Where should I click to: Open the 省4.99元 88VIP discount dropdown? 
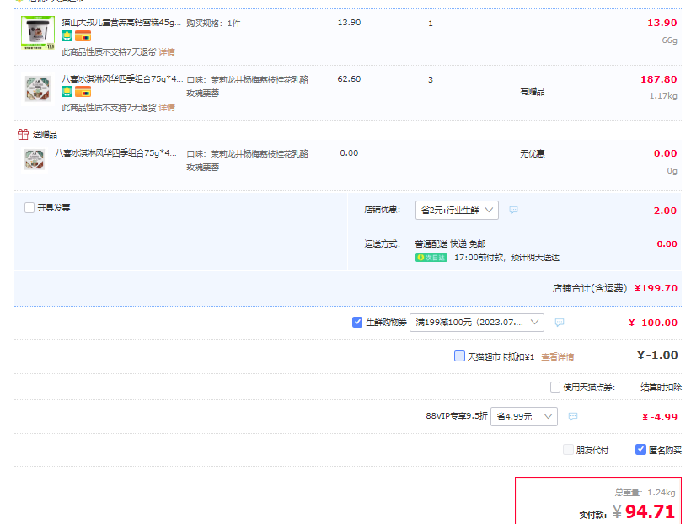pos(524,416)
